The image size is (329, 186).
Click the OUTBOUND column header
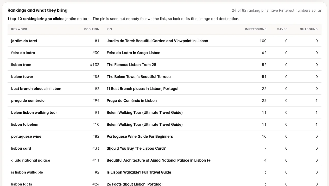pos(309,29)
